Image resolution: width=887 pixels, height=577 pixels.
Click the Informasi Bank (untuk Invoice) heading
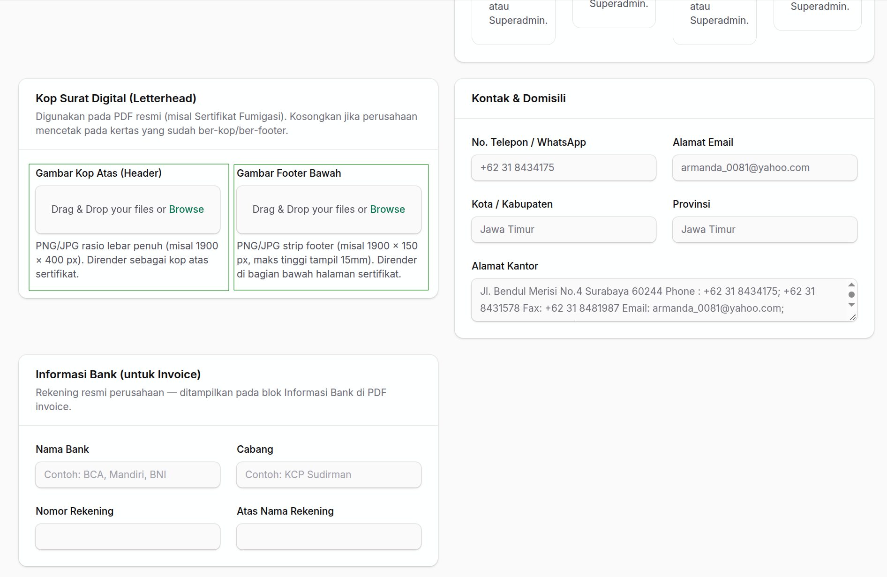118,375
